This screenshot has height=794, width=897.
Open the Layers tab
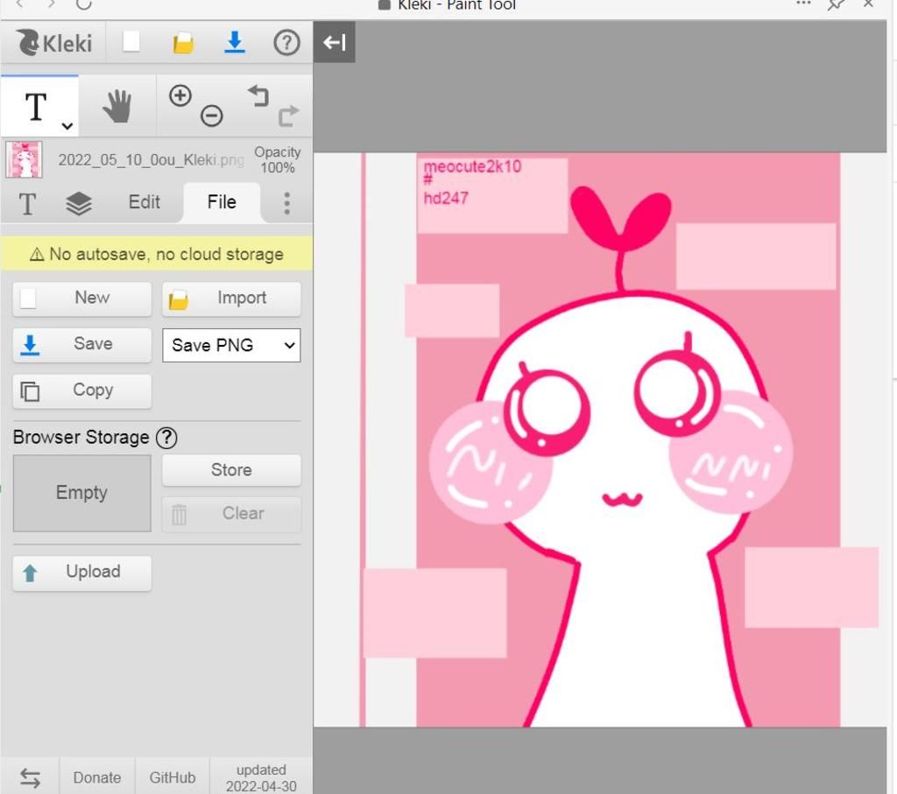(x=79, y=203)
